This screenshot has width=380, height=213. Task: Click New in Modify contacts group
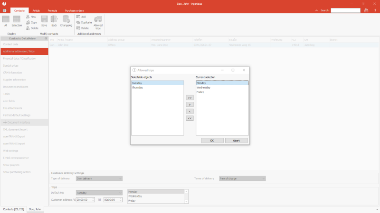31,17
